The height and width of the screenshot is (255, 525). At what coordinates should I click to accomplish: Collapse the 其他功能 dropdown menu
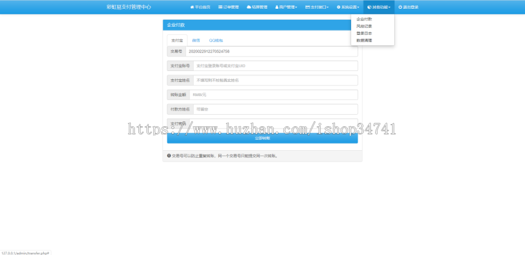point(379,7)
